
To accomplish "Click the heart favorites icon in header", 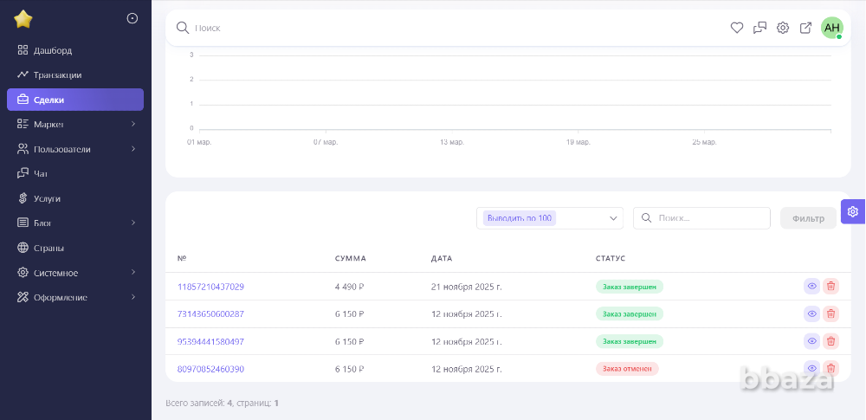I will (737, 28).
